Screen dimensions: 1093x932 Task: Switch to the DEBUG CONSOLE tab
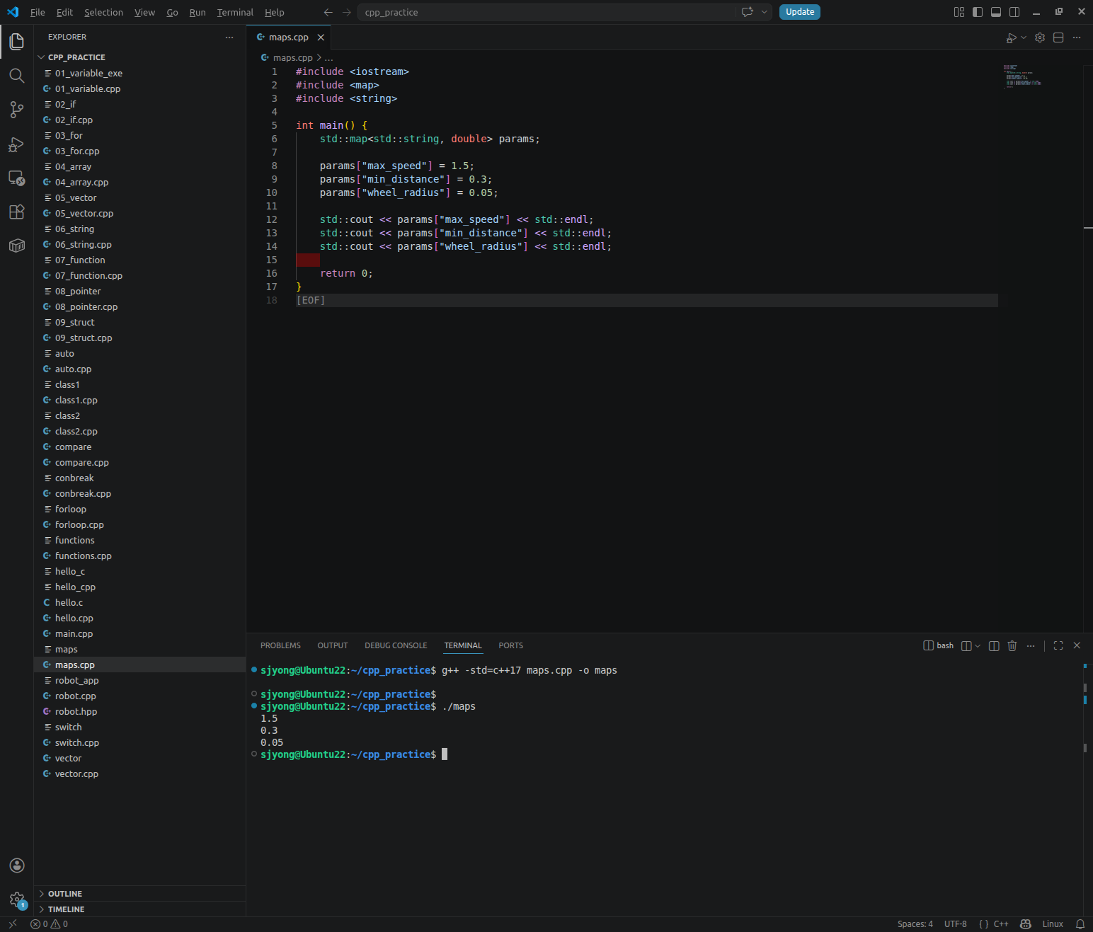tap(396, 645)
